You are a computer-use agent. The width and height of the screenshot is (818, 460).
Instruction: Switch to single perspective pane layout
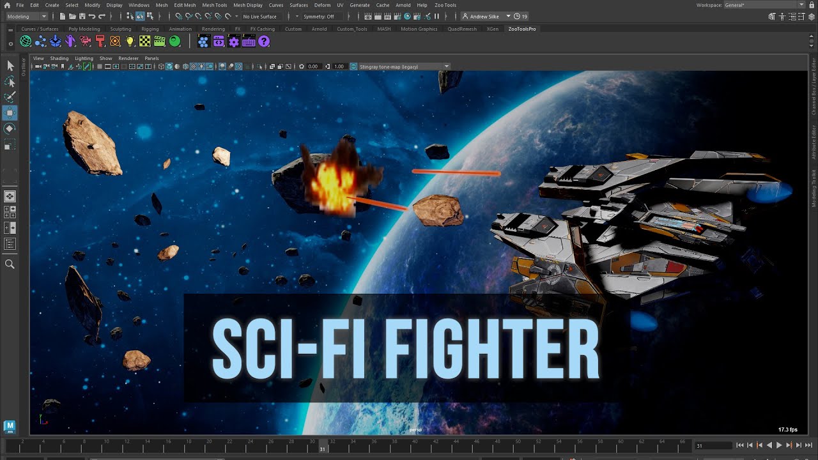click(10, 196)
